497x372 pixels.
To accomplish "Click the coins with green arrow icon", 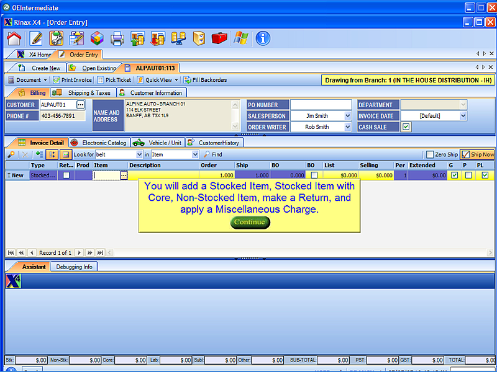I will [x=137, y=38].
